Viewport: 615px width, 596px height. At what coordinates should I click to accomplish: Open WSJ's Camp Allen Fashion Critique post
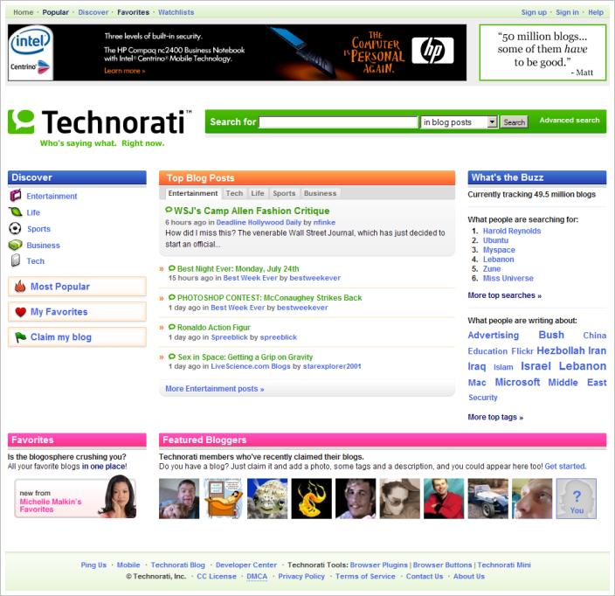point(252,211)
